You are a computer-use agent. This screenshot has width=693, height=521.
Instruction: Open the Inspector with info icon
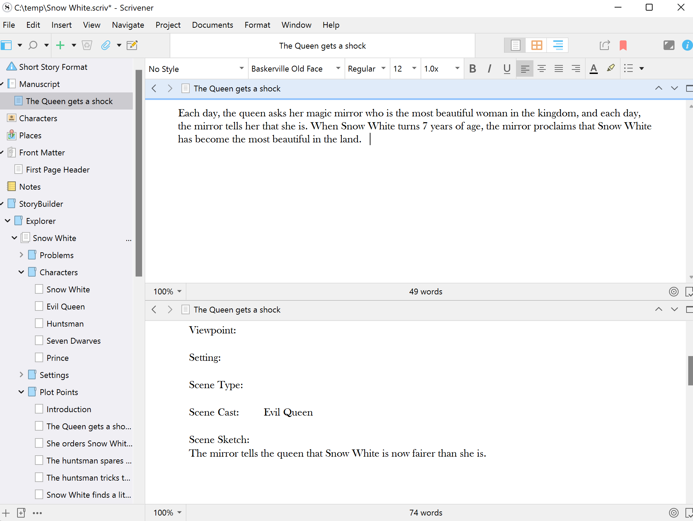coord(687,45)
